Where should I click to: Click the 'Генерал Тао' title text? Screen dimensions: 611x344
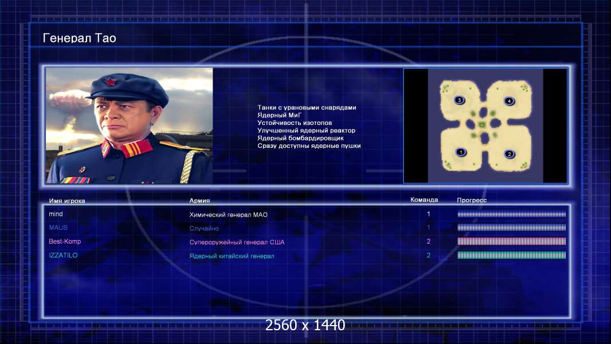click(x=80, y=38)
